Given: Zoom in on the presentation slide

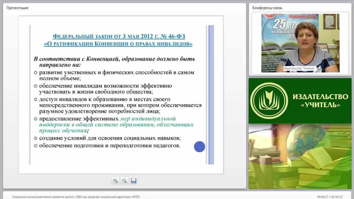Looking at the screenshot, I should [x=115, y=180].
